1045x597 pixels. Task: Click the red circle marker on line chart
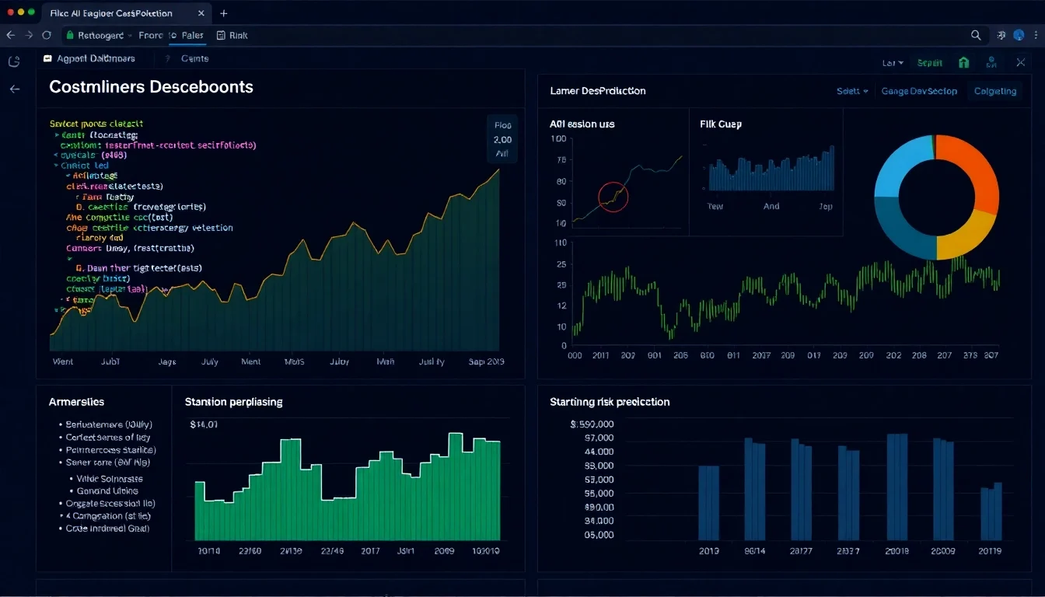(613, 197)
